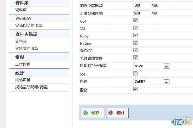Open WebDAV 使用者 in sidebar
The height and width of the screenshot is (128, 193).
click(29, 26)
